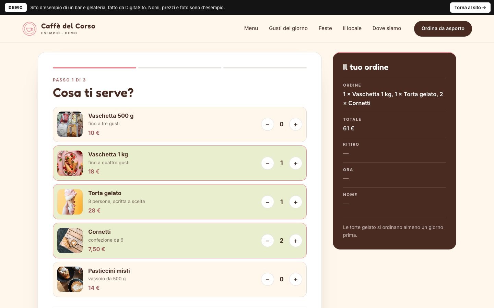The image size is (494, 308).
Task: Go to Gusti del giorno
Action: (x=288, y=28)
